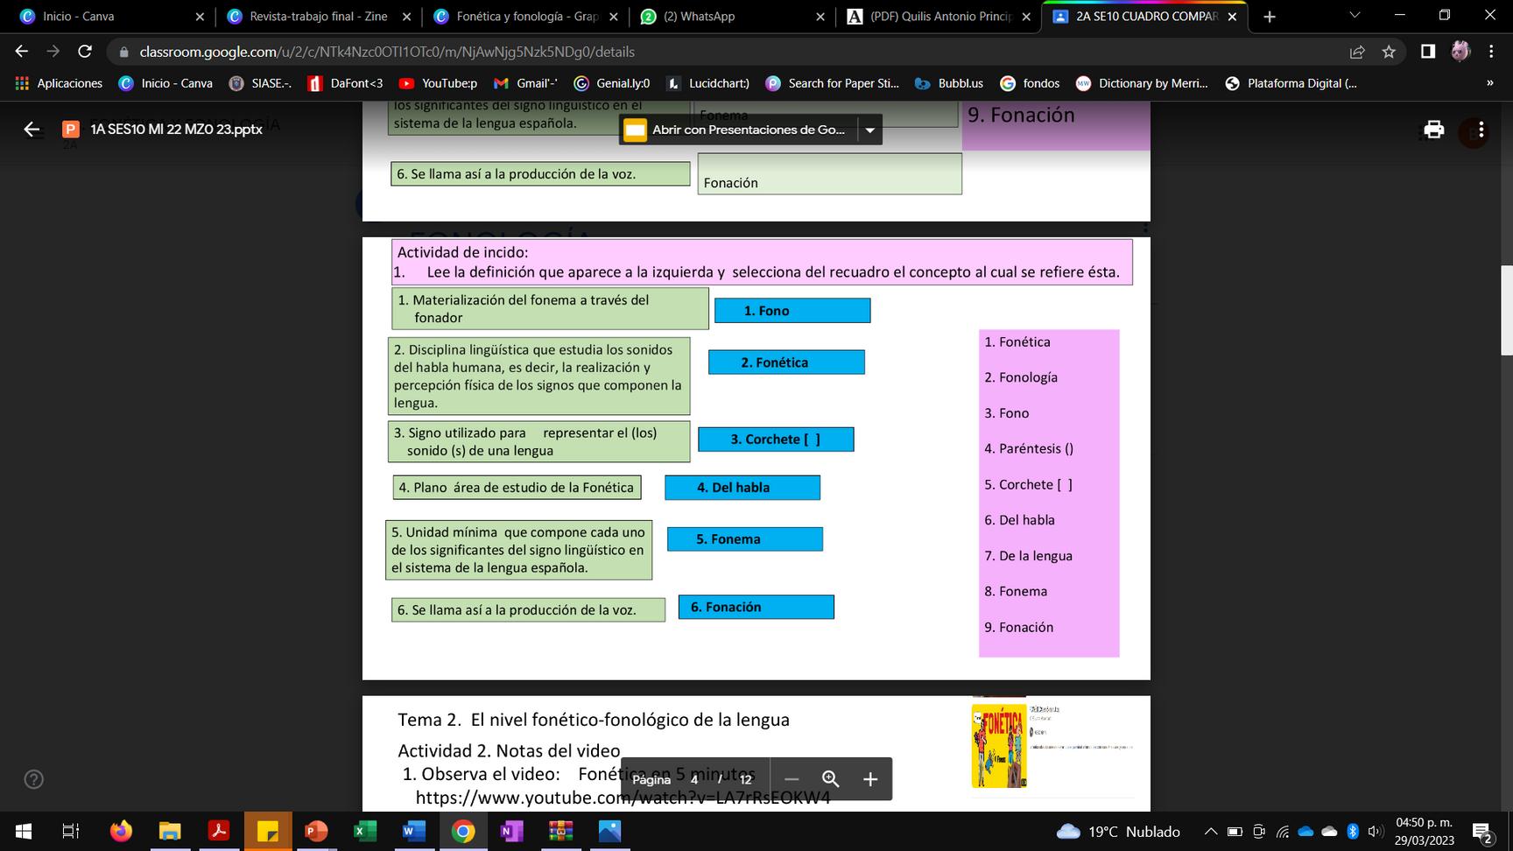The image size is (1513, 851).
Task: Close the 2A SE10 CUADRO COMPAR tab
Action: click(x=1232, y=17)
